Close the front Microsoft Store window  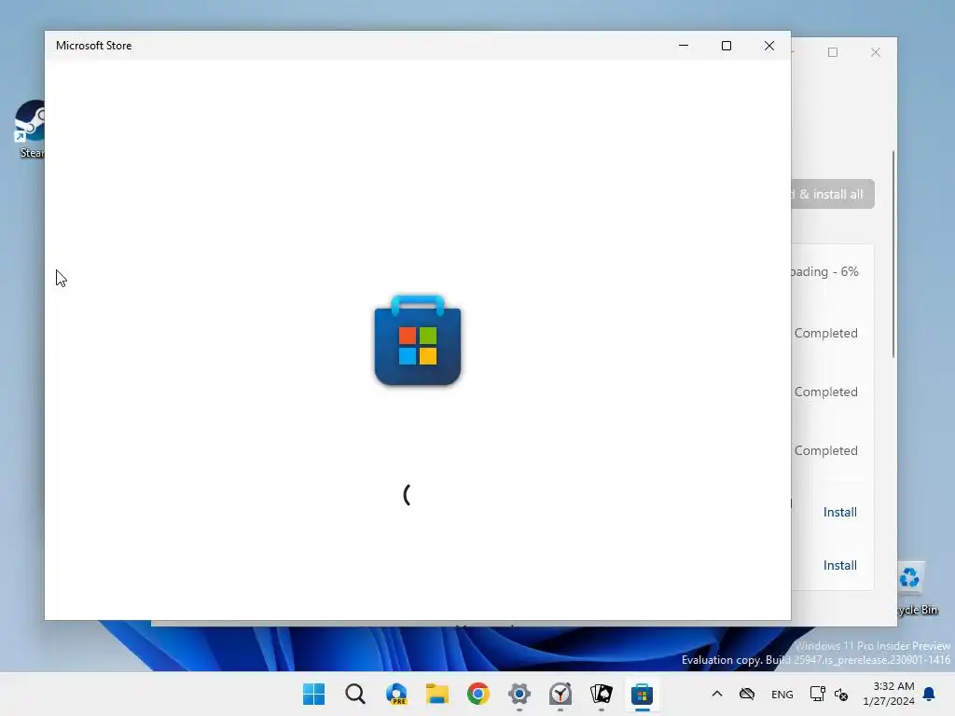[769, 46]
